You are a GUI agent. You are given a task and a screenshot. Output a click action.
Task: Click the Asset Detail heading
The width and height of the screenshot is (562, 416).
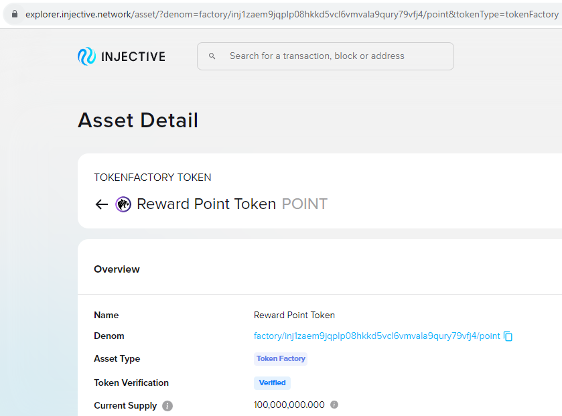(x=138, y=120)
